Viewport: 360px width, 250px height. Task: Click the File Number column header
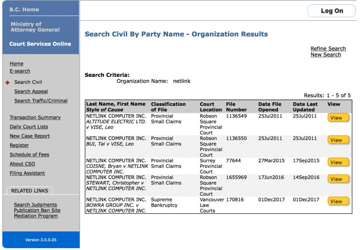(x=237, y=107)
